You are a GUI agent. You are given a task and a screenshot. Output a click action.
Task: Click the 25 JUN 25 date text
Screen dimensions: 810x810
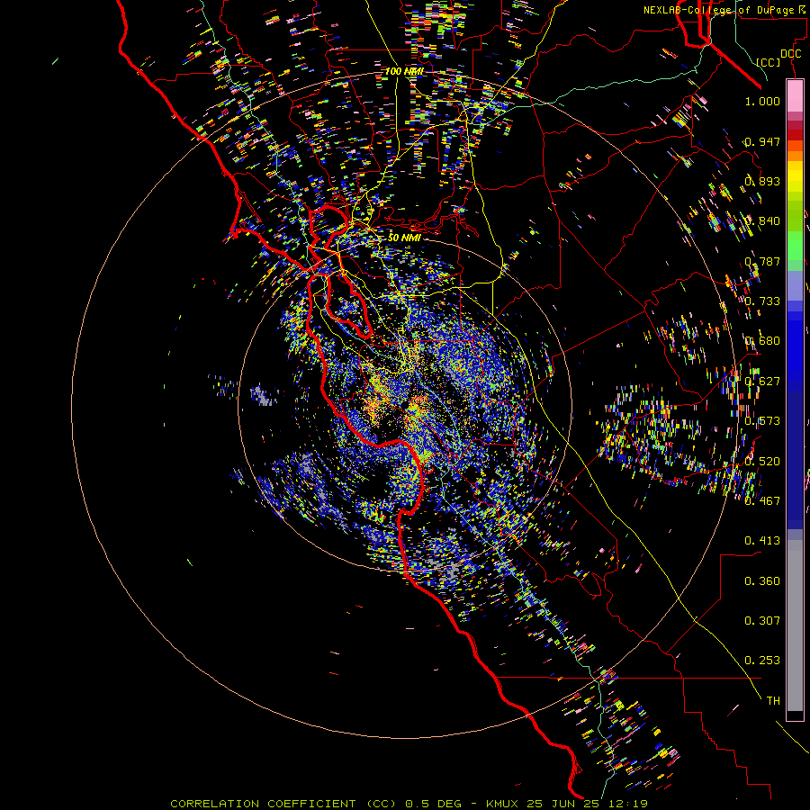(x=563, y=804)
